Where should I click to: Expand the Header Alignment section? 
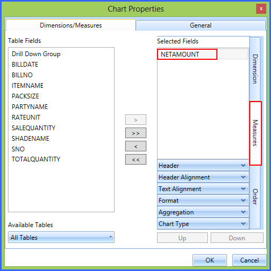pyautogui.click(x=203, y=177)
